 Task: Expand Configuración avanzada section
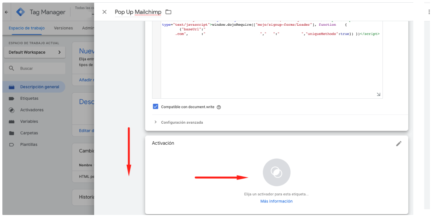pyautogui.click(x=179, y=122)
